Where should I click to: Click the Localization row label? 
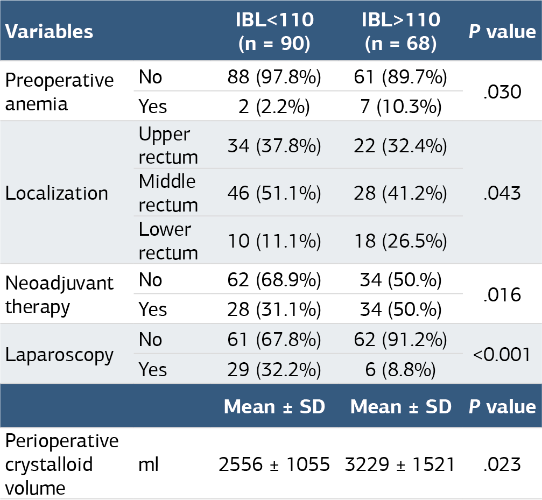click(57, 193)
